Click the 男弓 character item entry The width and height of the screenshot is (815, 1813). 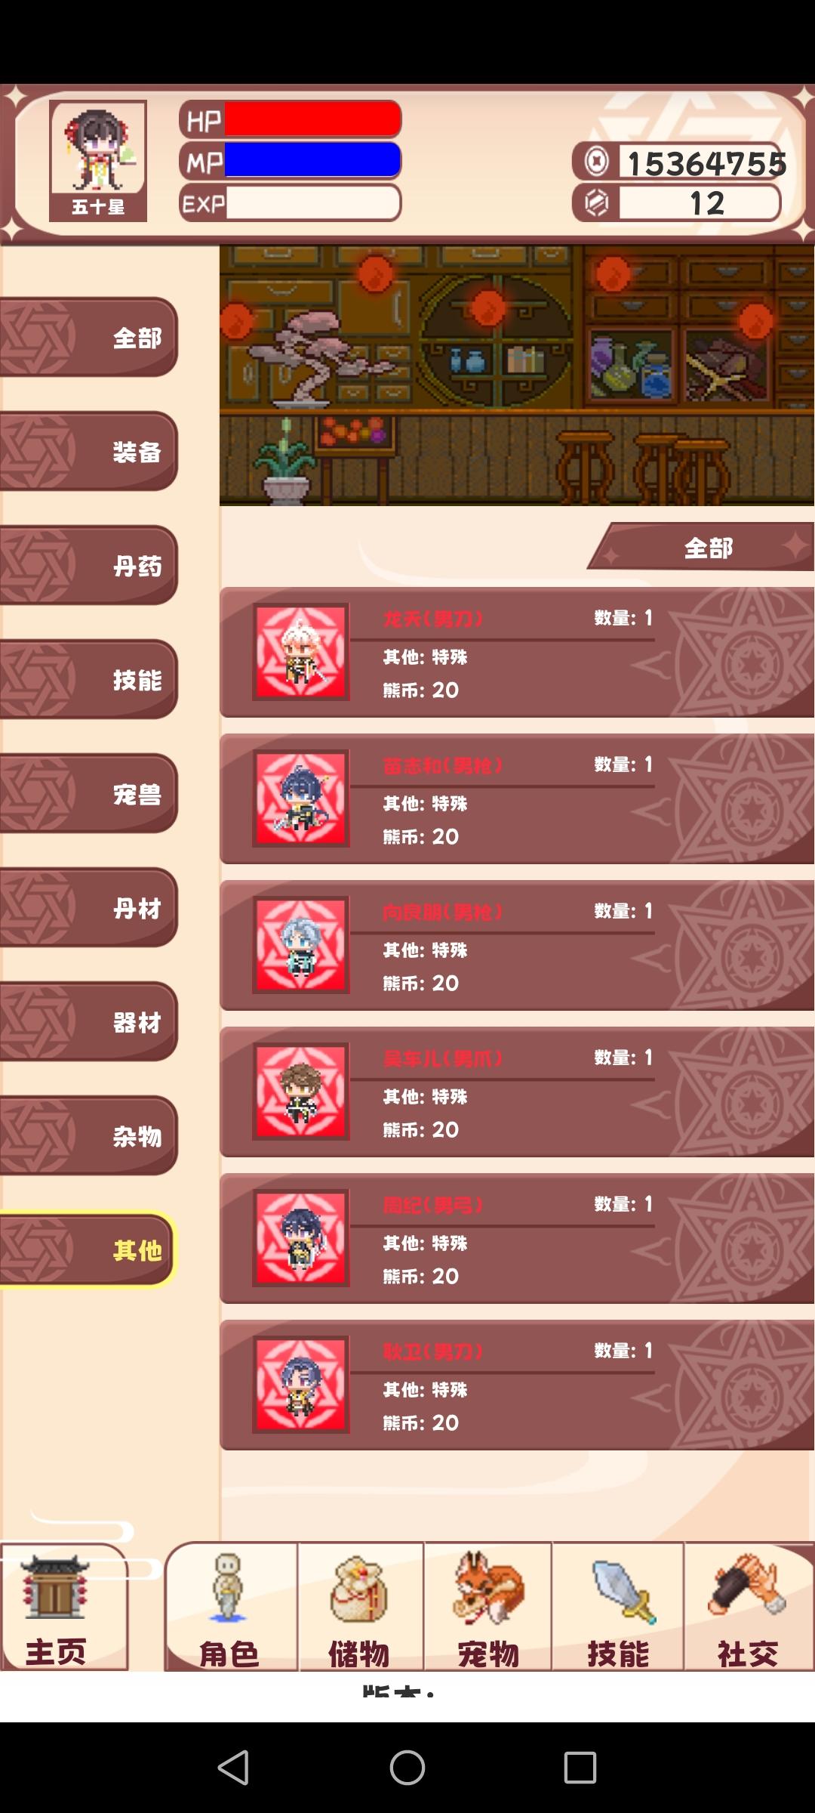coord(517,1238)
